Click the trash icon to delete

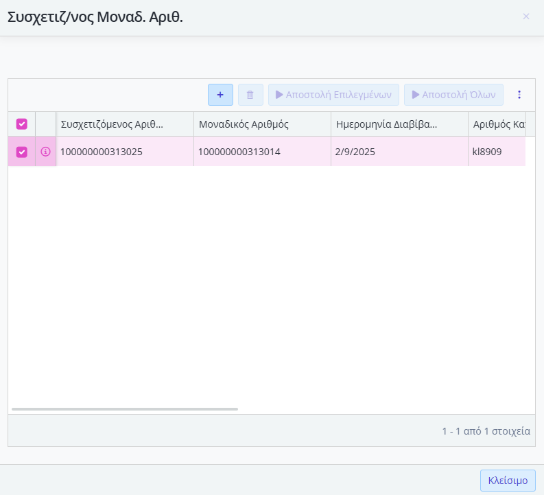coord(250,95)
